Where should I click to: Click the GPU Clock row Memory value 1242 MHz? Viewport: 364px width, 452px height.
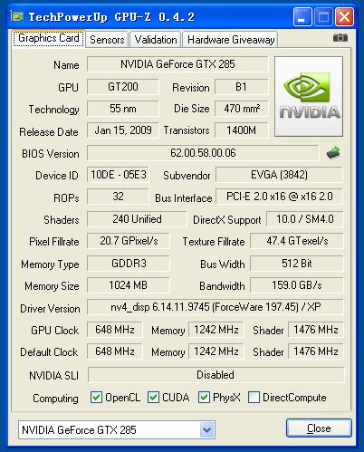click(x=216, y=330)
